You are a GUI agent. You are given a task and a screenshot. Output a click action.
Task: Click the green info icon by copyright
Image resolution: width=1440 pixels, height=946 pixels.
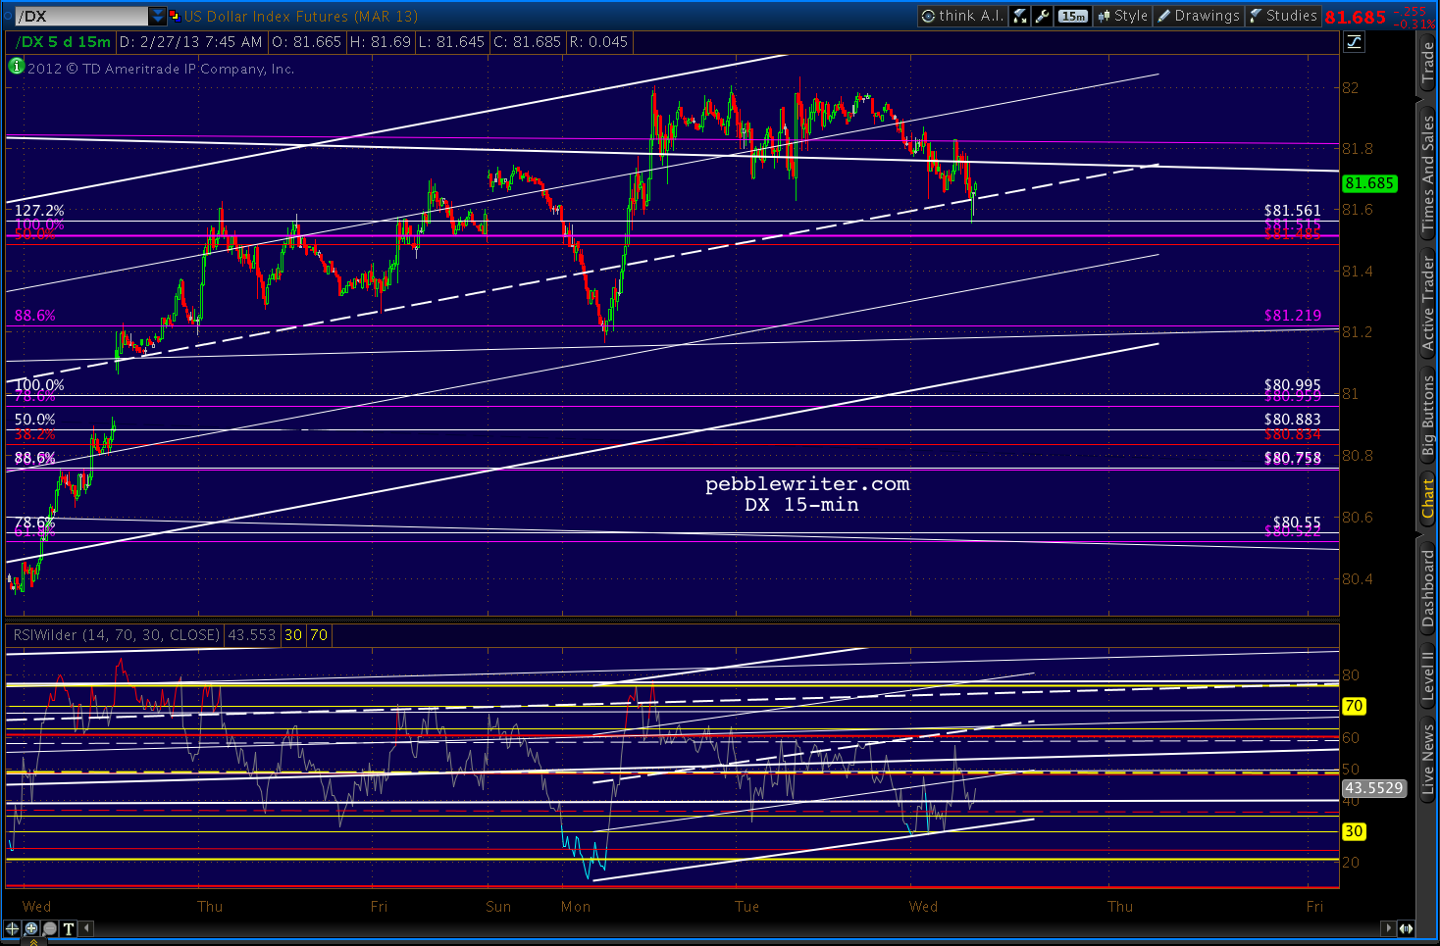coord(17,67)
